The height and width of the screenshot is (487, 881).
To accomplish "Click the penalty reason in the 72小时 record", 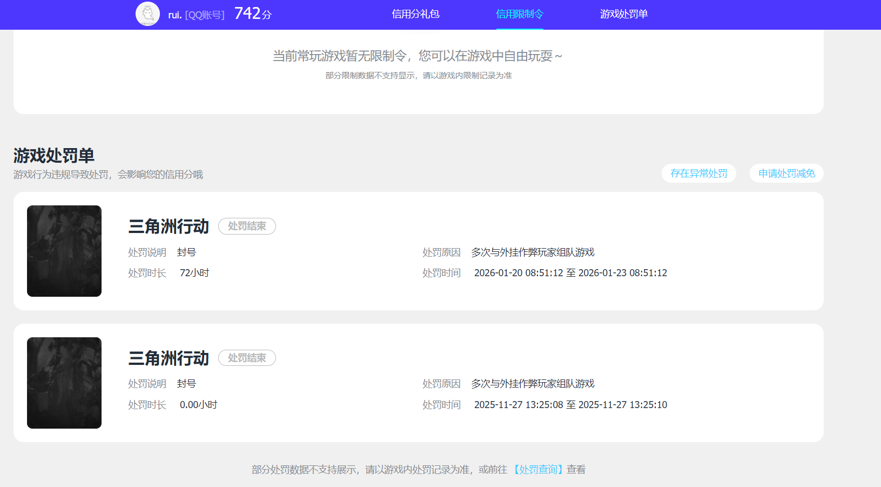I will click(533, 252).
